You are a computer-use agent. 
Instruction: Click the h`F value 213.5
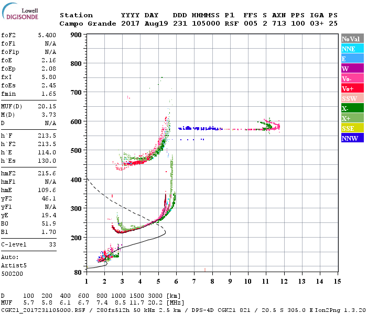[47, 136]
